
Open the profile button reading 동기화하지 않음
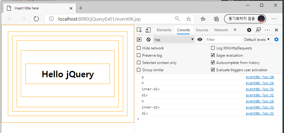[245, 19]
